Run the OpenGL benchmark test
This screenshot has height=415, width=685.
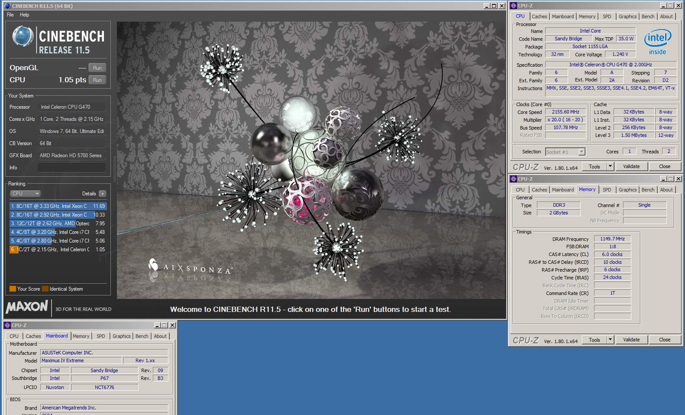click(97, 68)
